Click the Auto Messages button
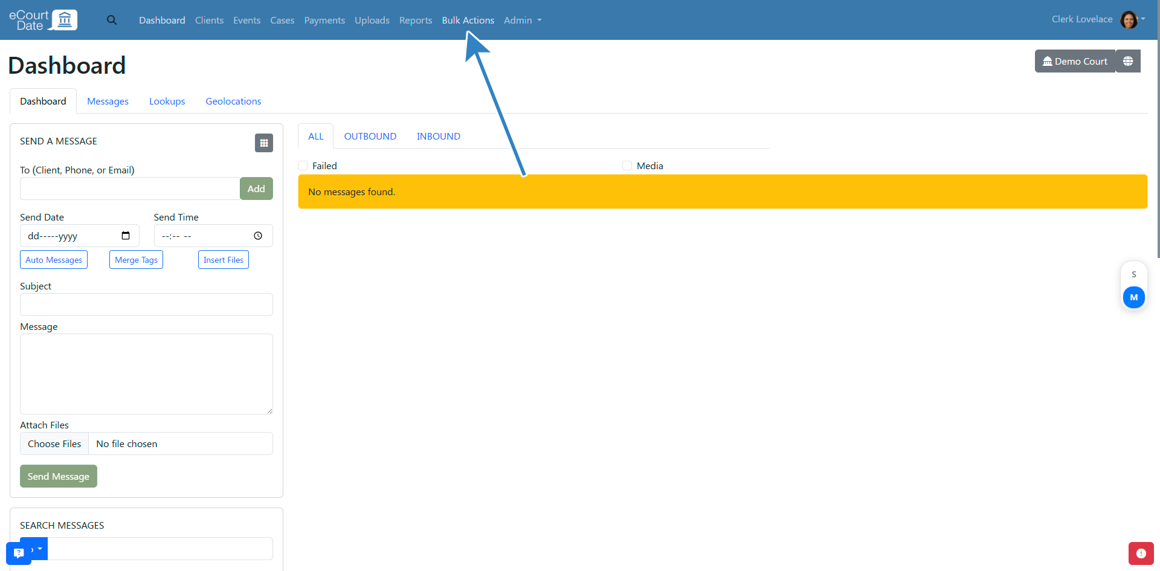The width and height of the screenshot is (1160, 571). point(54,260)
